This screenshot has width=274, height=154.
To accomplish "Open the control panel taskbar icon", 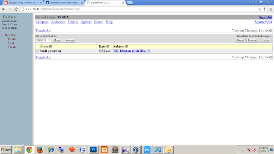I will point(158,150).
